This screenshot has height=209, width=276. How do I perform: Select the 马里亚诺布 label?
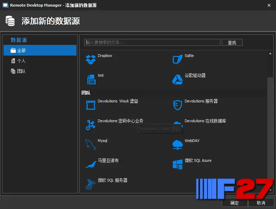coord(108,160)
